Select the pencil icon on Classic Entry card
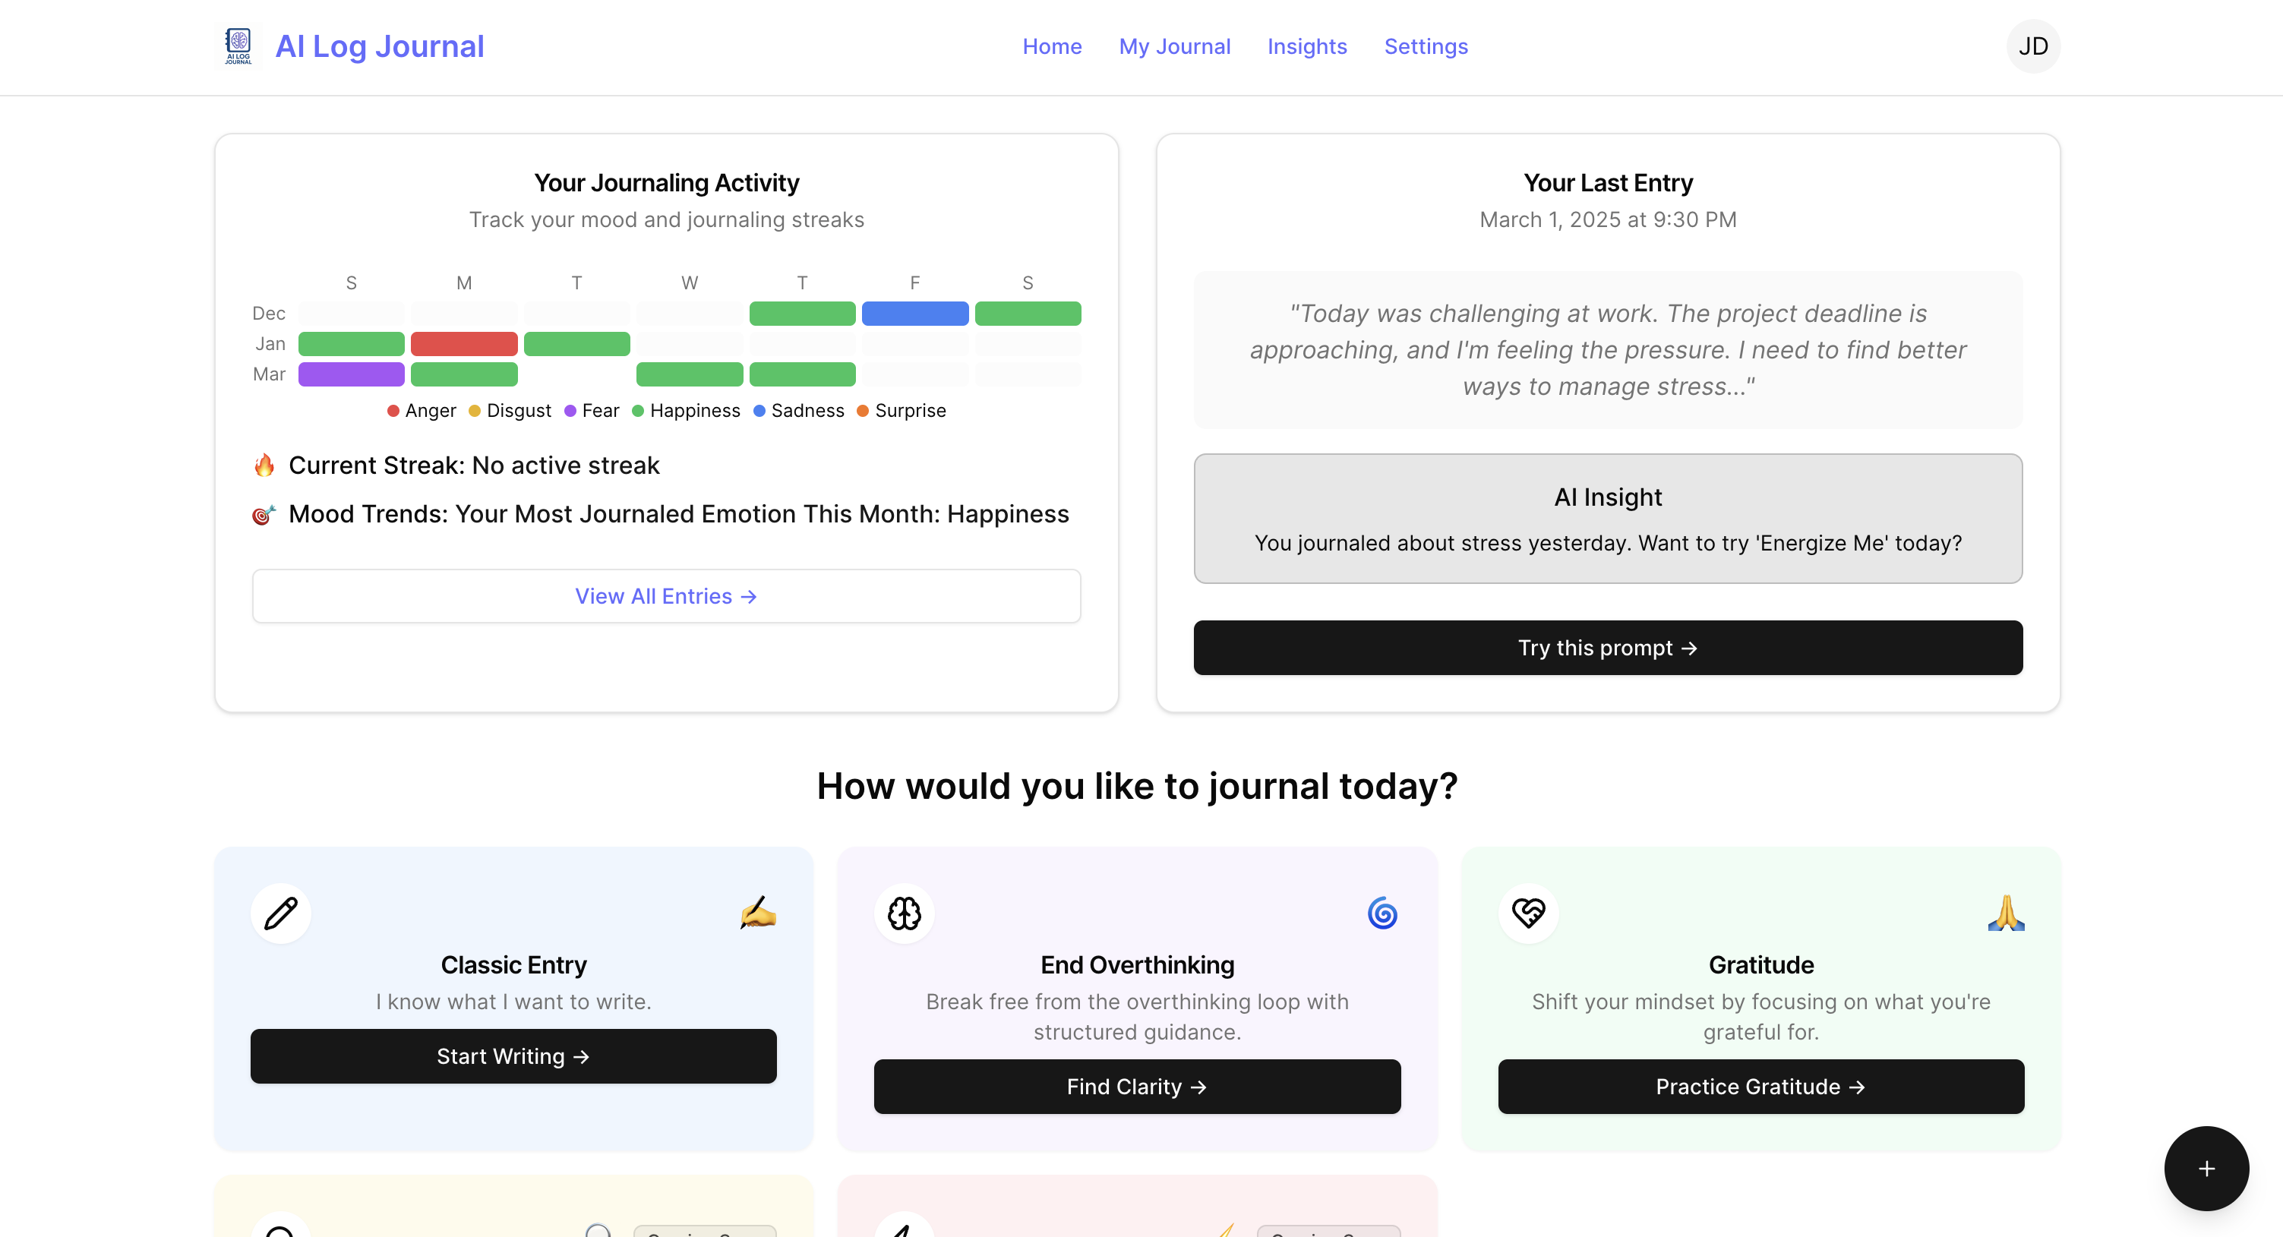The image size is (2283, 1237). point(281,913)
